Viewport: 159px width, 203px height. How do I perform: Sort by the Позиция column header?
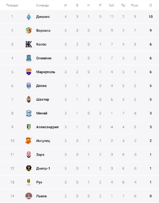[12, 5]
